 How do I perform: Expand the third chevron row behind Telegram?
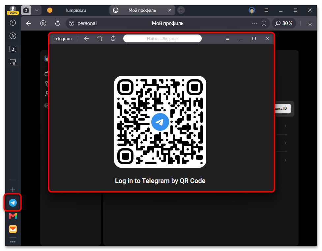(285, 160)
